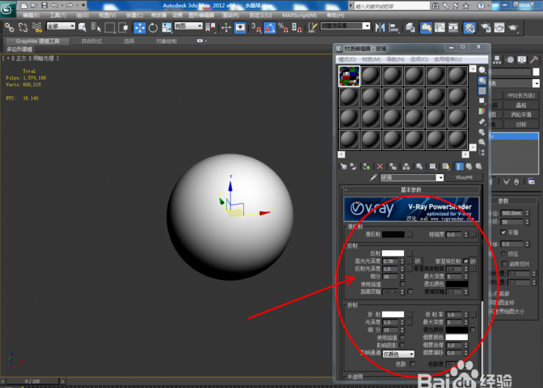Open Select by Name list icon
Viewport: 543px width, 388px height.
pyautogui.click(x=95, y=27)
